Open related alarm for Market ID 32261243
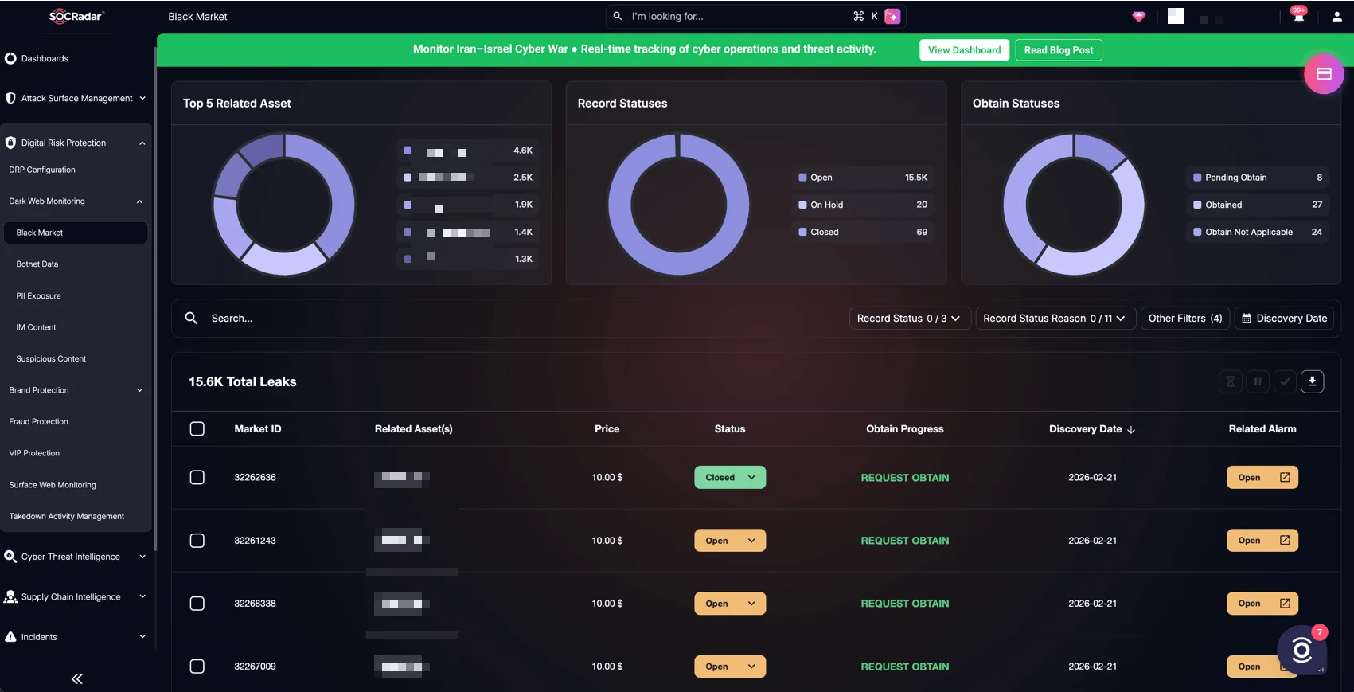 pos(1262,541)
